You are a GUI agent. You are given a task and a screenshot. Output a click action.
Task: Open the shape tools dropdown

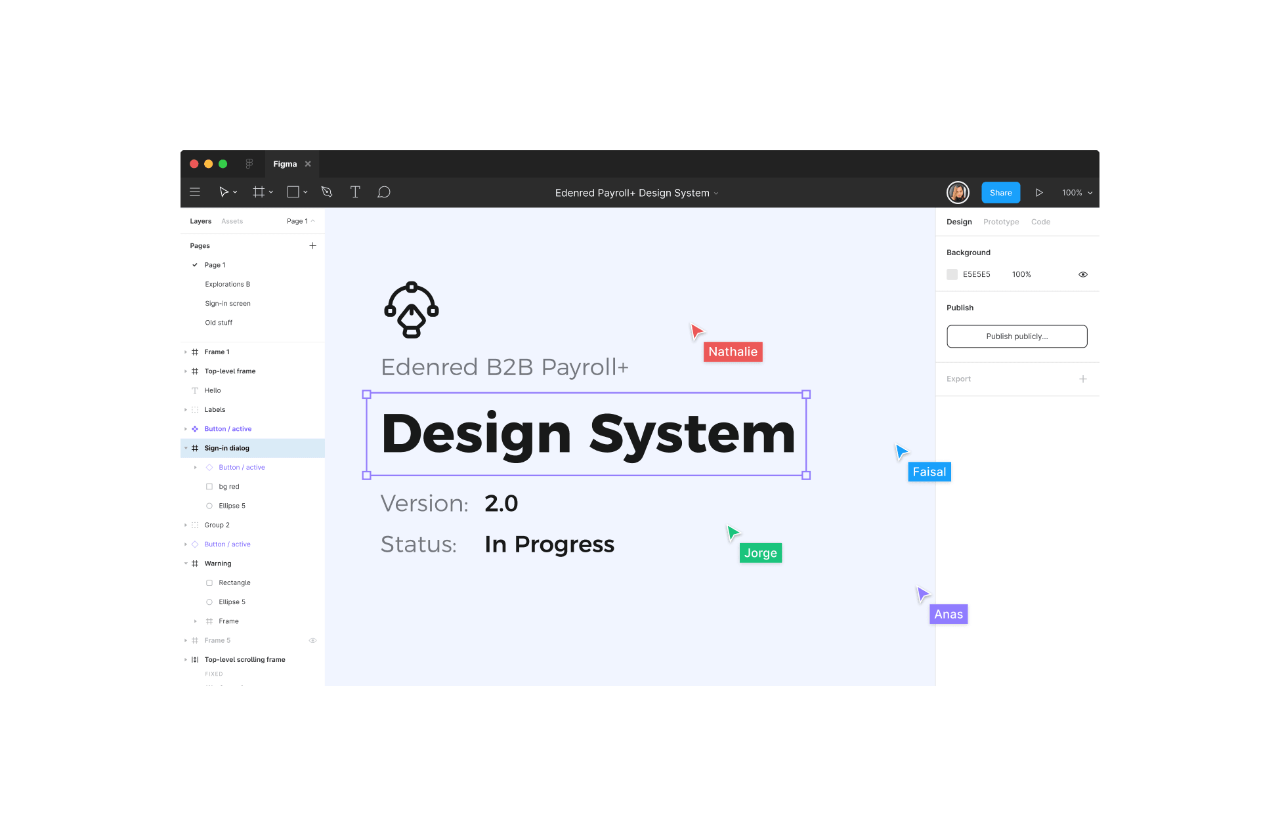pos(305,192)
